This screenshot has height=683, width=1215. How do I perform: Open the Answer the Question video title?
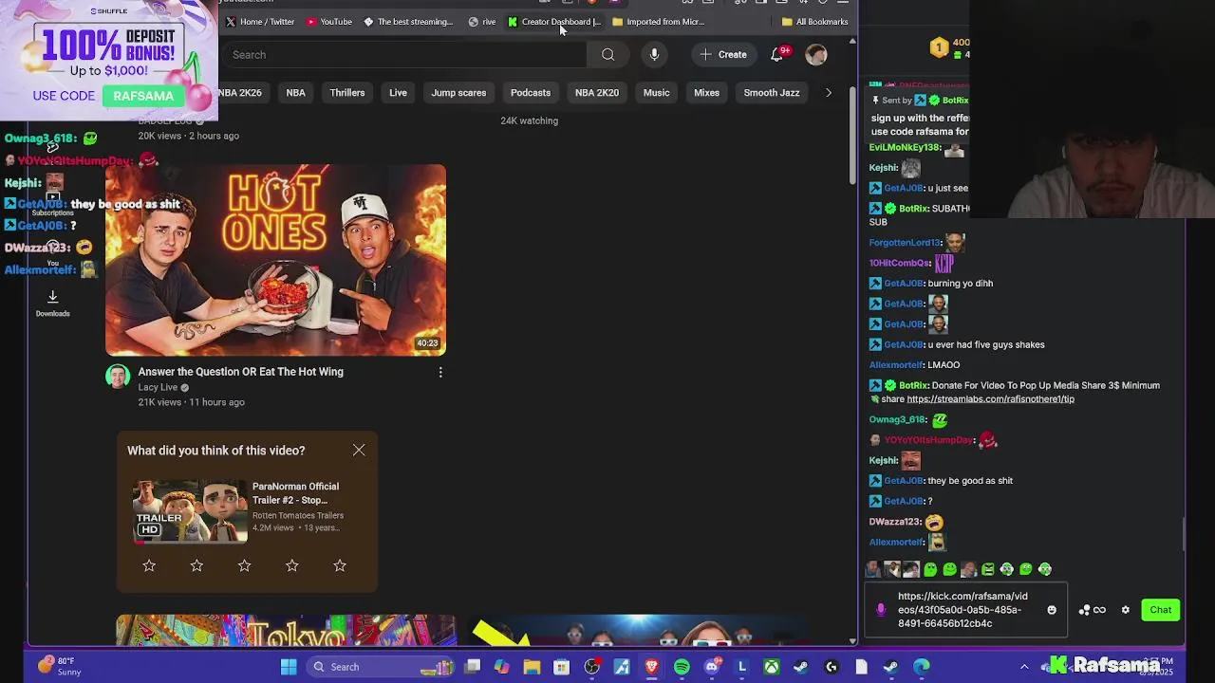coord(240,372)
